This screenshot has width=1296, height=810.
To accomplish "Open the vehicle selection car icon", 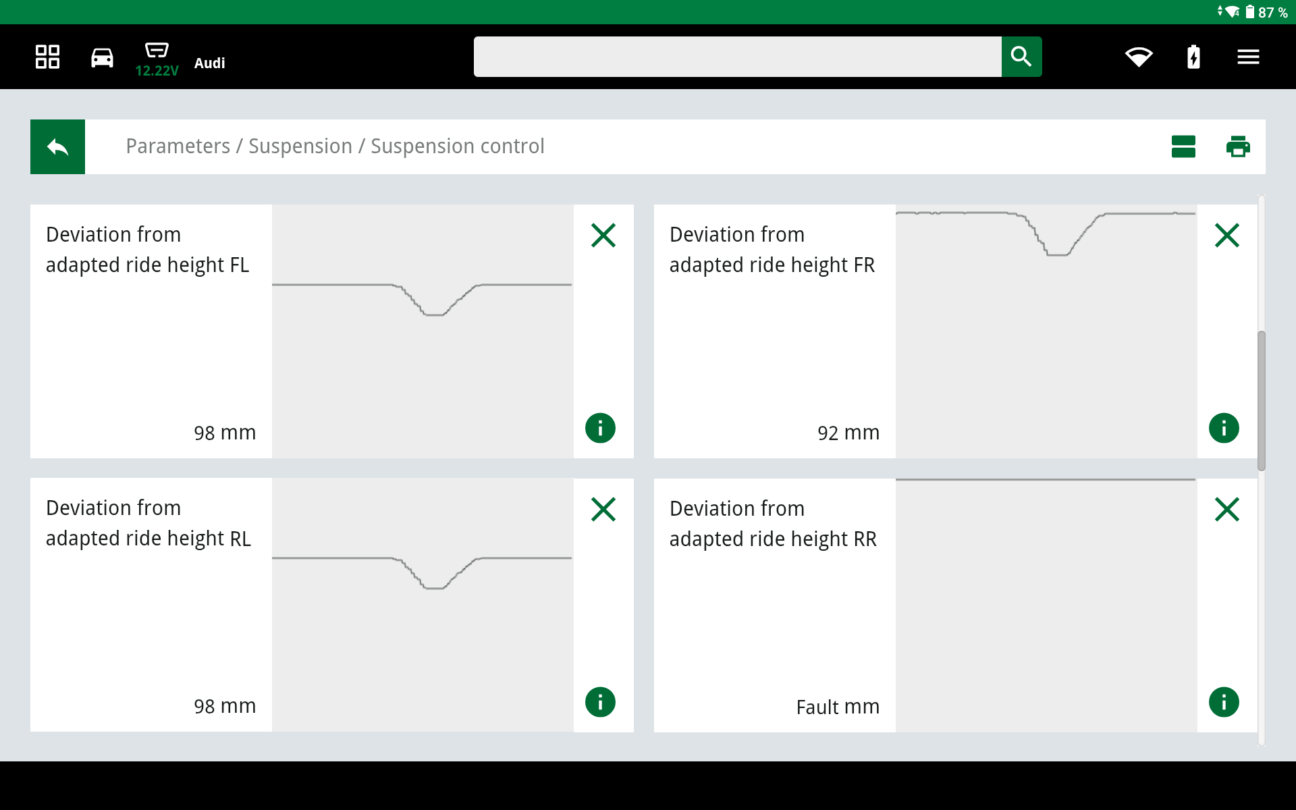I will 102,57.
